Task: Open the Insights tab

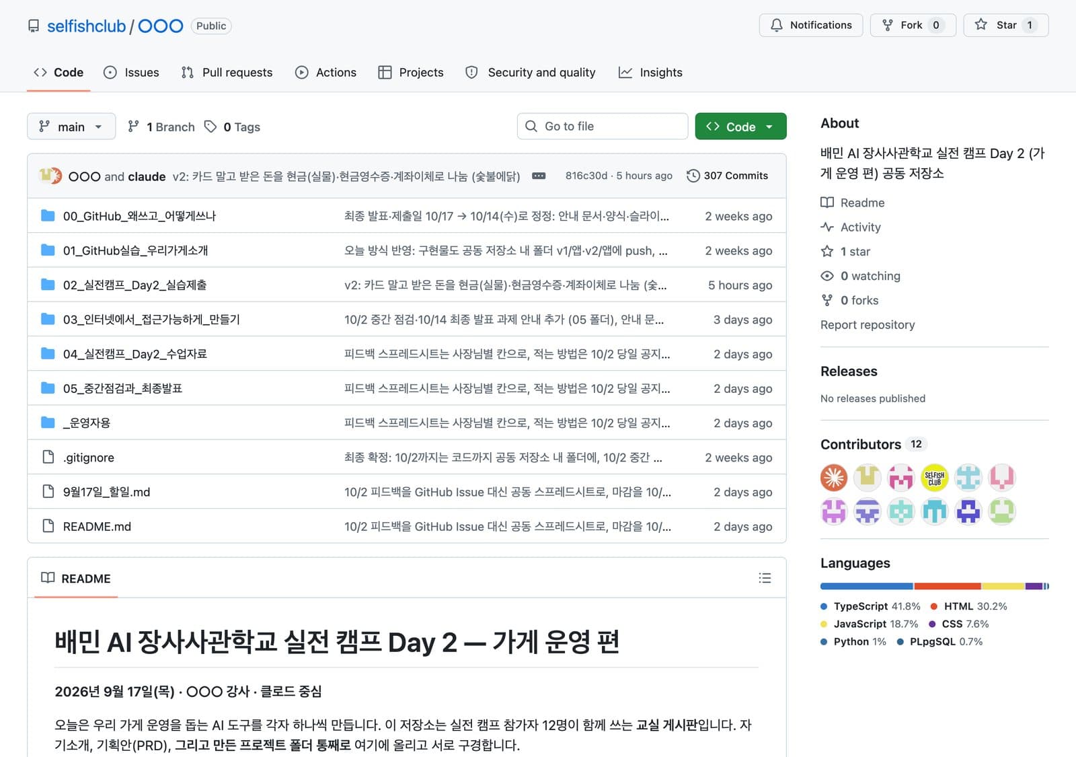Action: click(650, 73)
